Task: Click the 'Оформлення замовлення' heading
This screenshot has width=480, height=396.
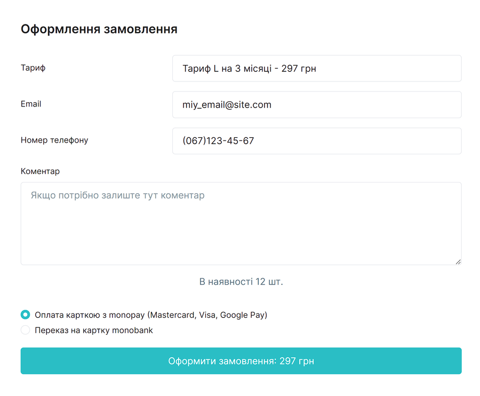Action: [x=99, y=29]
